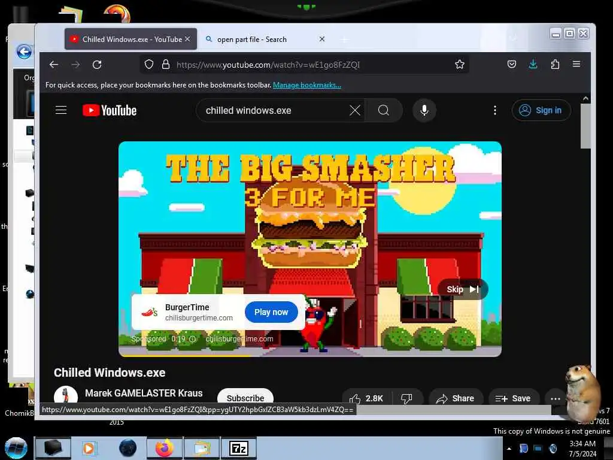Skip the BurgerTime ad

[463, 289]
